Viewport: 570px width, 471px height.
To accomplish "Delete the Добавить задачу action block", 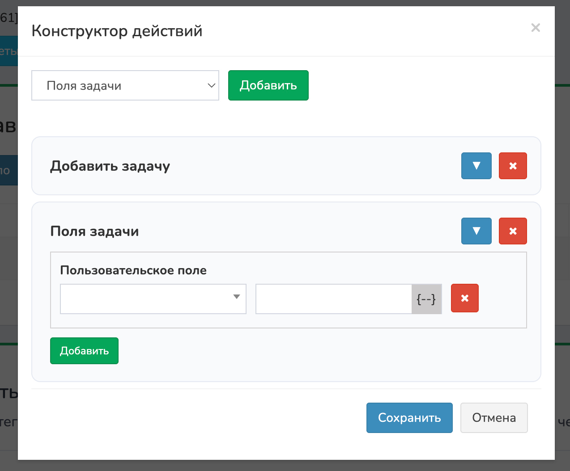I will tap(513, 166).
